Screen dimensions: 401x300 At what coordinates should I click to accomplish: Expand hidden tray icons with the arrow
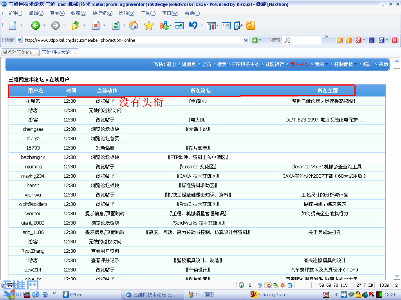[x=336, y=295]
